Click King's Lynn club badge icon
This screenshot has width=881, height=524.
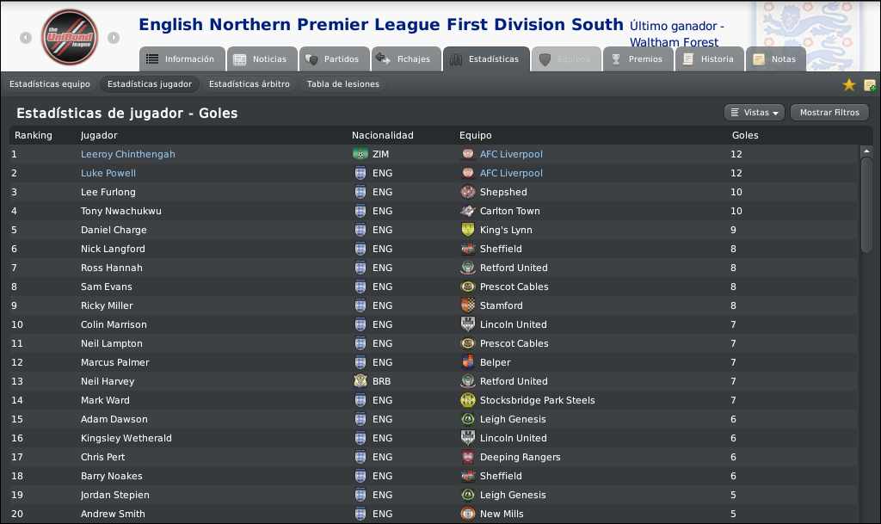pos(467,230)
